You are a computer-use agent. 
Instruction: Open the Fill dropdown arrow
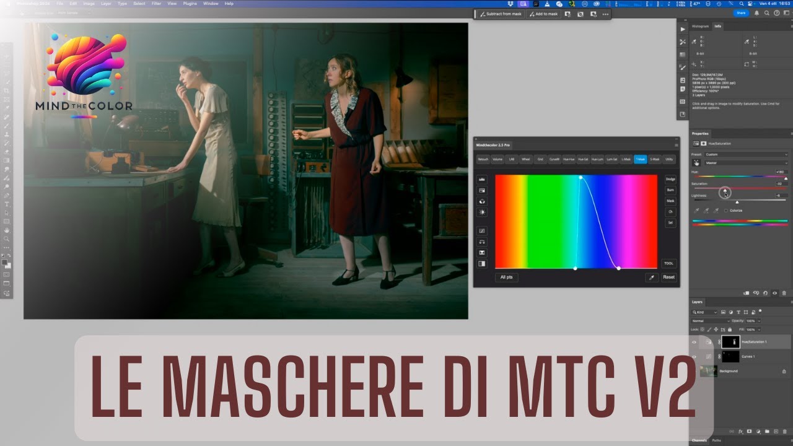(758, 329)
